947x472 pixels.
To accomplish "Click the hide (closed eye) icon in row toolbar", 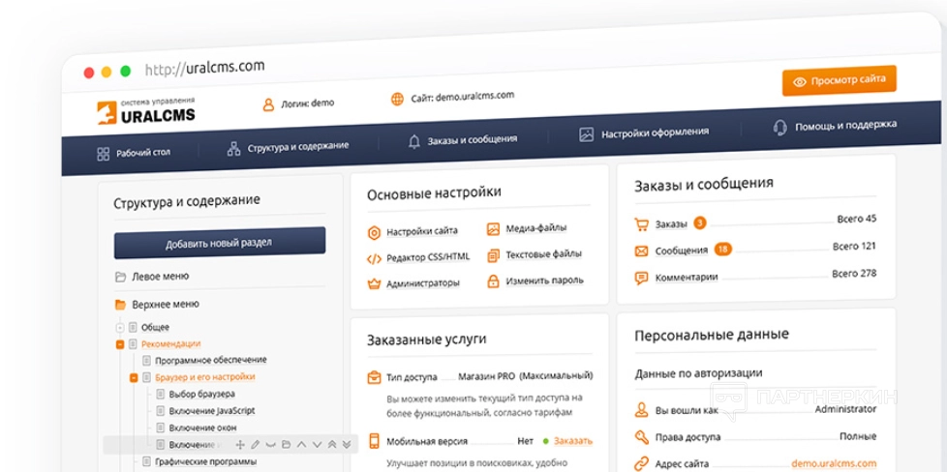I will pos(270,445).
